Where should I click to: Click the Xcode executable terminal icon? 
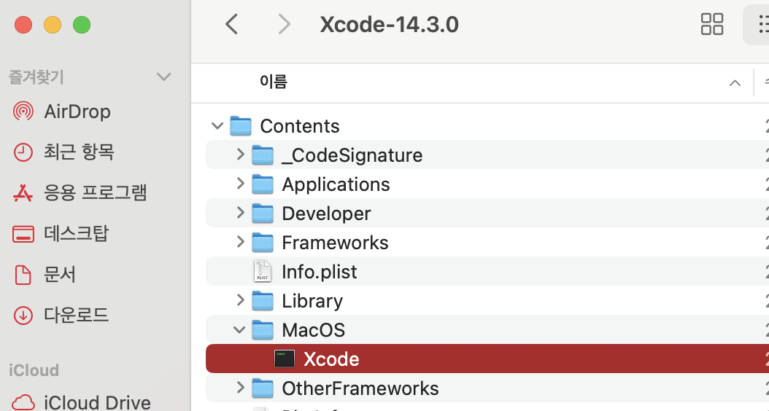(x=285, y=359)
